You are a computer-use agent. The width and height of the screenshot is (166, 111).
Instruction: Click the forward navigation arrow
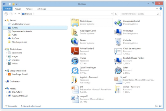pyautogui.click(x=11, y=14)
